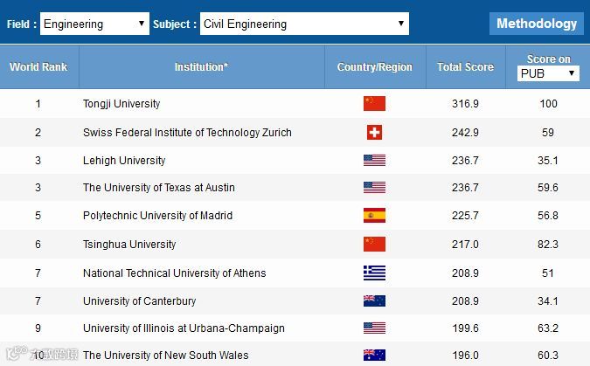Open the Score on PUB dropdown
The image size is (590, 366).
click(548, 73)
